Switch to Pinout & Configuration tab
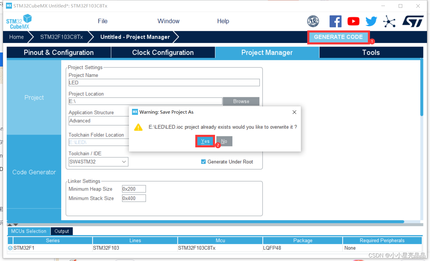The height and width of the screenshot is (261, 430). pyautogui.click(x=59, y=52)
